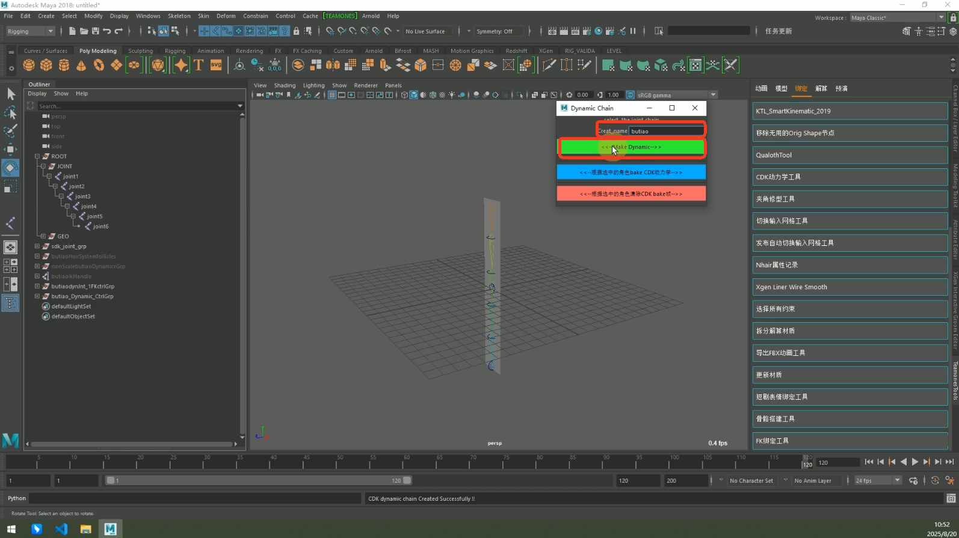This screenshot has width=959, height=538.
Task: Launch the KTL_SmartKinematic_2019 tool
Action: [x=850, y=111]
